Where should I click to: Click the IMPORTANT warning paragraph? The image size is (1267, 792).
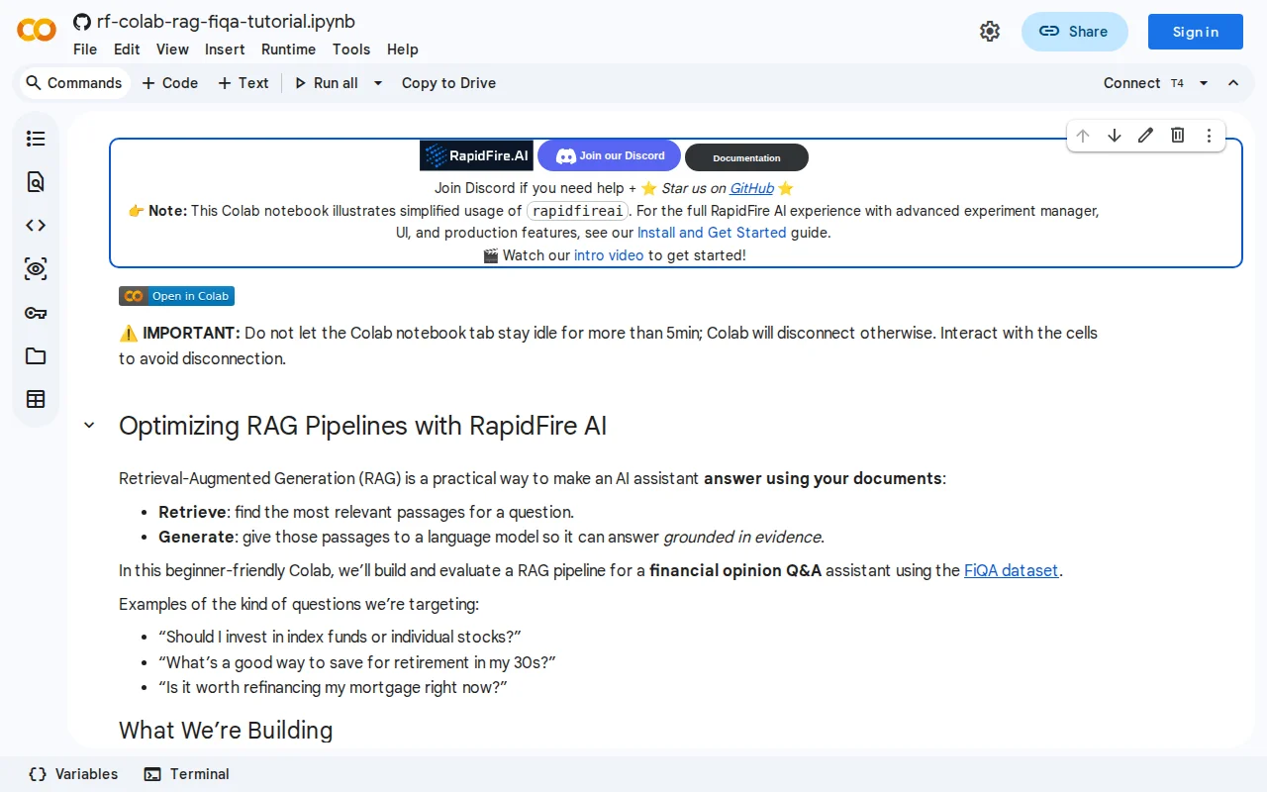pyautogui.click(x=608, y=346)
